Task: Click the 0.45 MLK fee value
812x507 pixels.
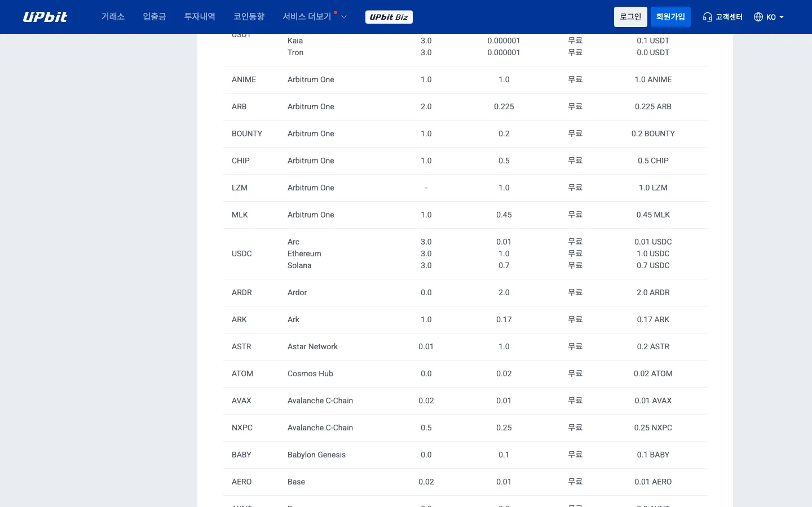Action: click(x=653, y=215)
